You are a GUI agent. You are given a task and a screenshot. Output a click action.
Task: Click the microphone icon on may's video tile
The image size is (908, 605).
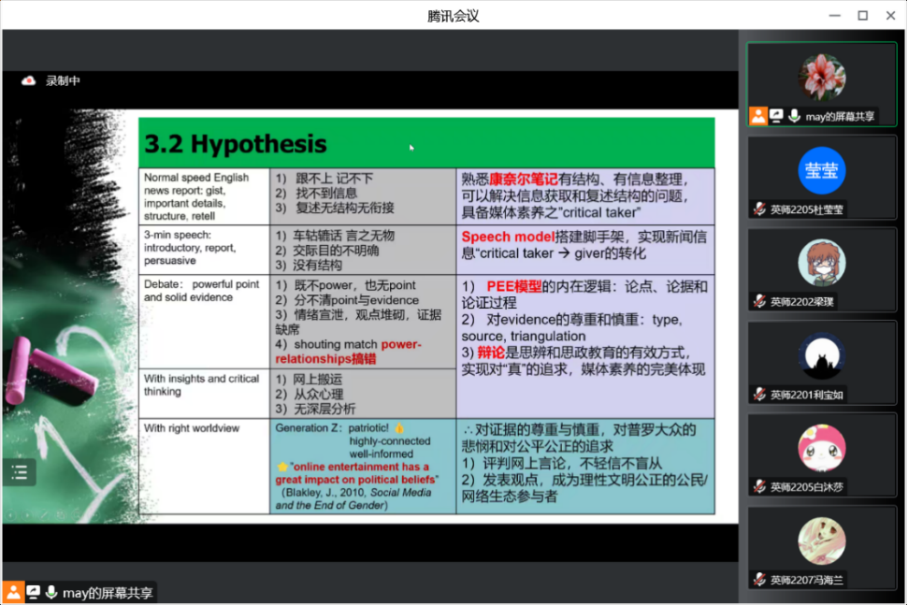794,116
